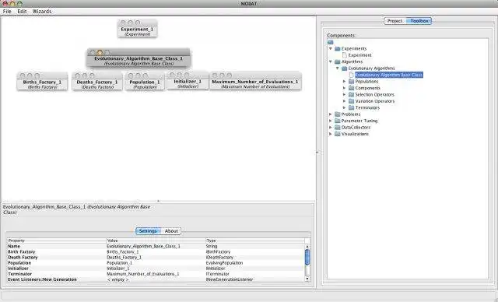Click the Property column header
The height and width of the screenshot is (302, 498).
tap(57, 241)
